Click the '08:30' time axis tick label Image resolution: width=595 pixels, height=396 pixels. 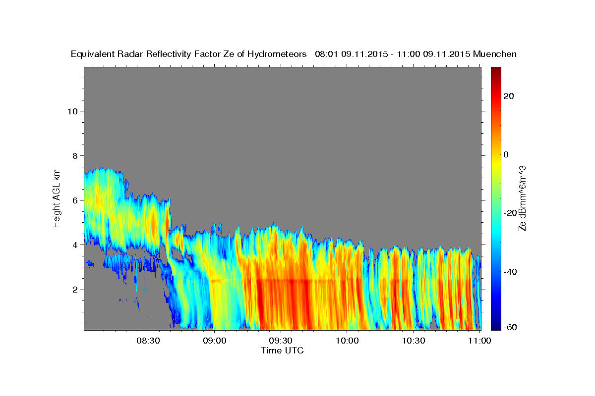click(x=148, y=341)
